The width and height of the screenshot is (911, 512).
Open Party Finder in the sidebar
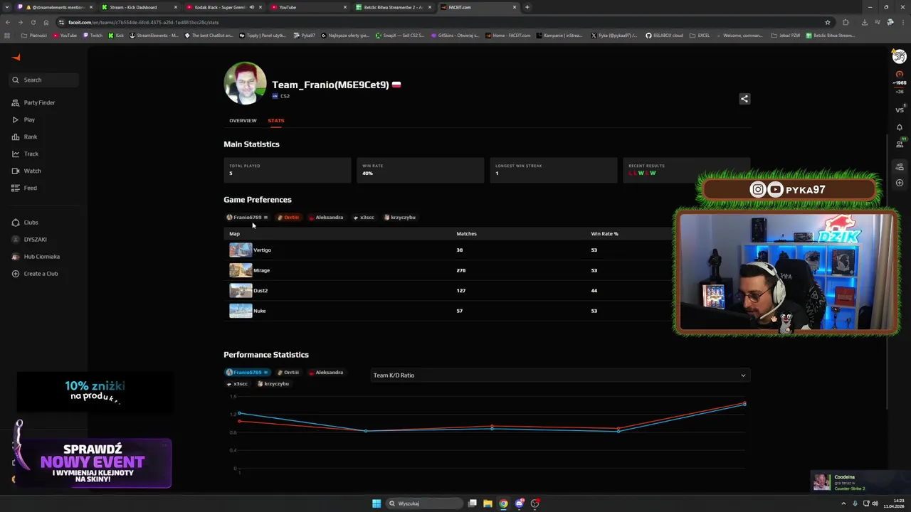(x=33, y=102)
